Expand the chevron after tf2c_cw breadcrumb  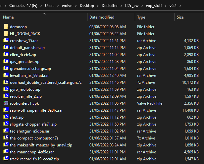(142, 6)
